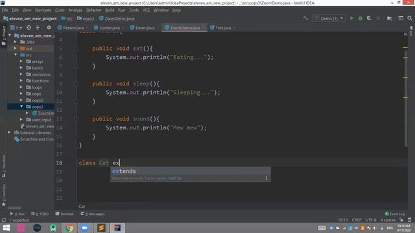Open Project Structure from the toolbar

click(389, 18)
